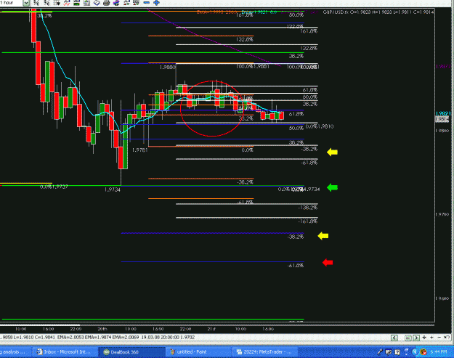
Task: Click the "19.03.08 20:00:00 1.9702" status bar text
Action: click(x=168, y=338)
